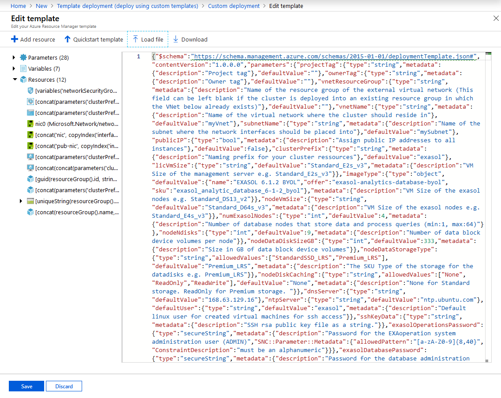Click the network security group shield icon
The width and height of the screenshot is (501, 398).
click(x=30, y=91)
